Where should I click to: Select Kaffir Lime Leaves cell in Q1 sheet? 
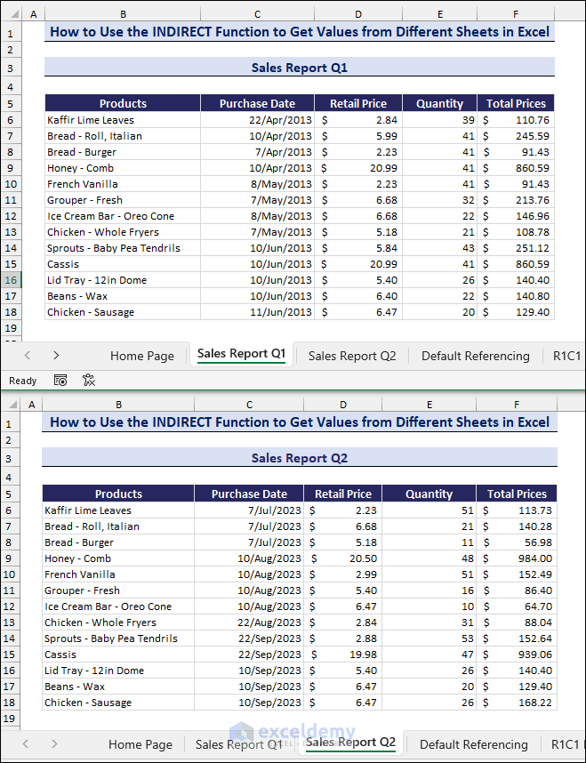123,120
